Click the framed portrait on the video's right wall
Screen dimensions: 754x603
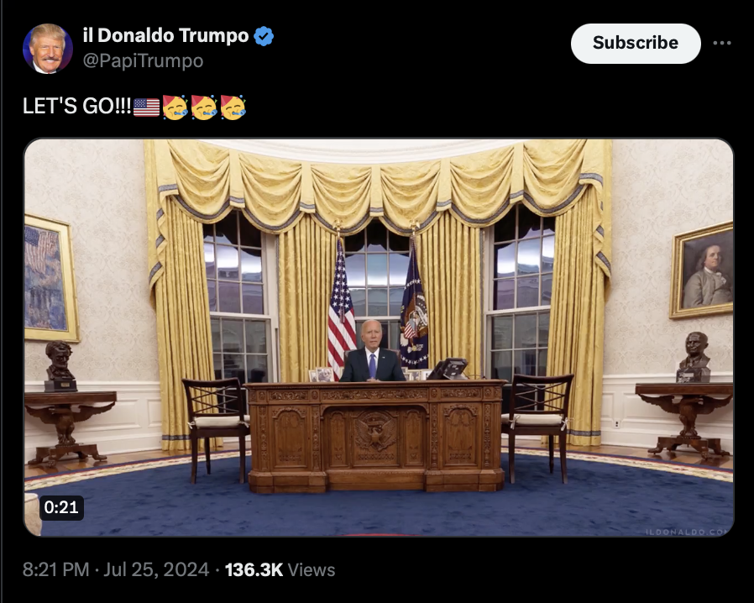click(702, 270)
